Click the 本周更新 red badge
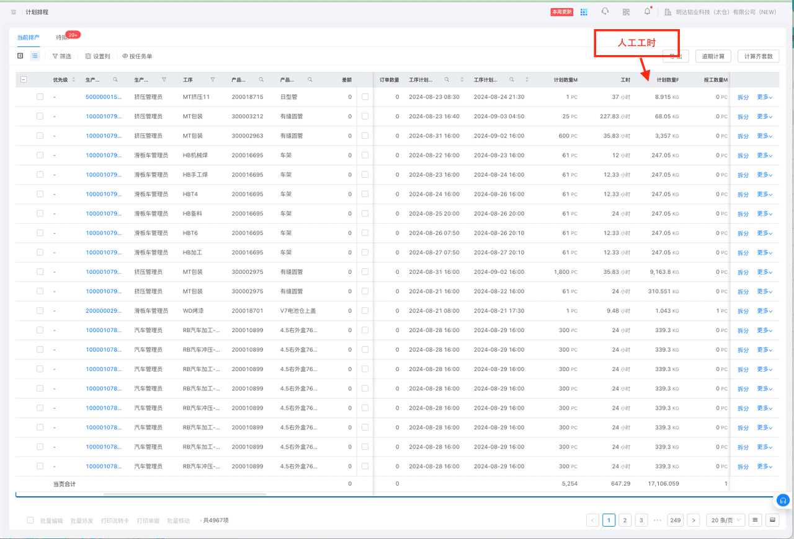The height and width of the screenshot is (539, 794). (x=562, y=12)
